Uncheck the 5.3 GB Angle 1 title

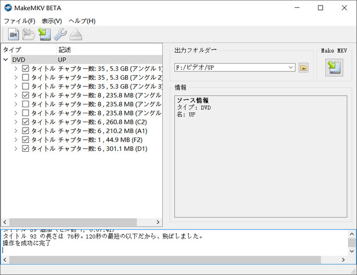(25, 69)
